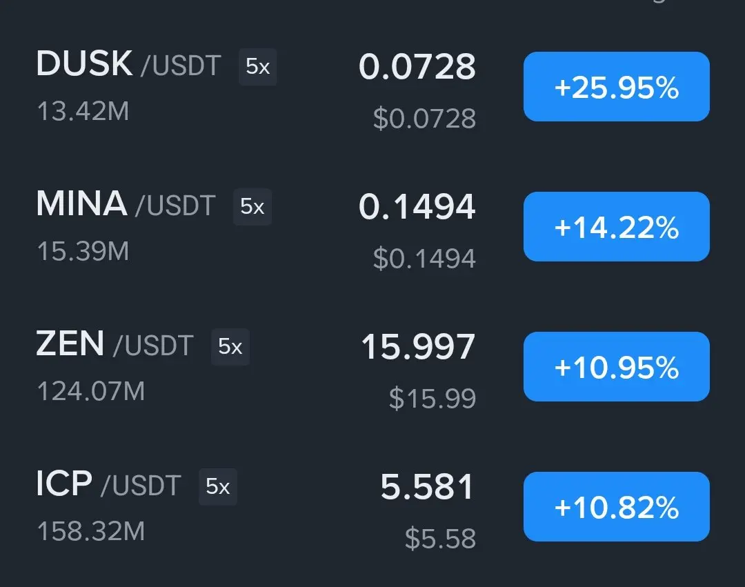This screenshot has height=587, width=745.
Task: Open the ICP/USDT pair name
Action: coord(108,484)
